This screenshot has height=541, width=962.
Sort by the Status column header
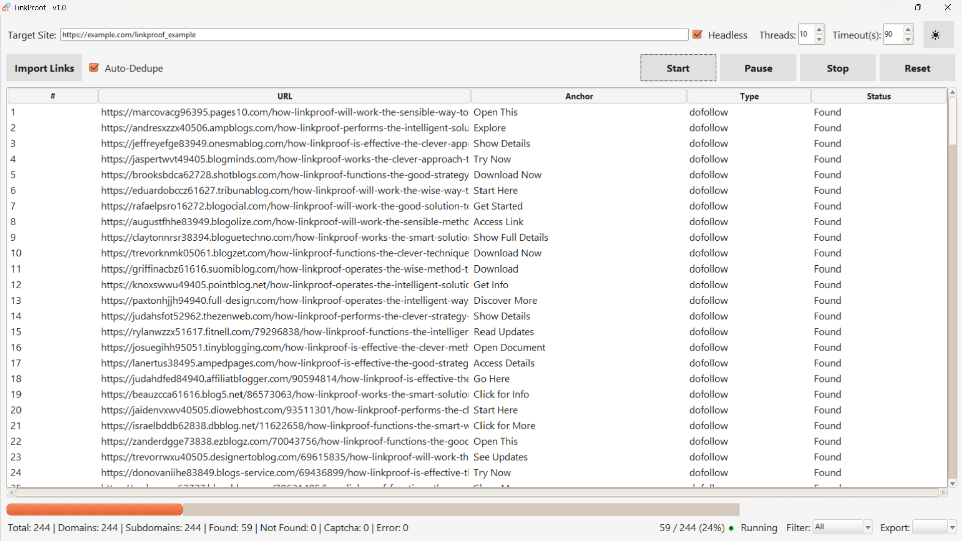(879, 96)
